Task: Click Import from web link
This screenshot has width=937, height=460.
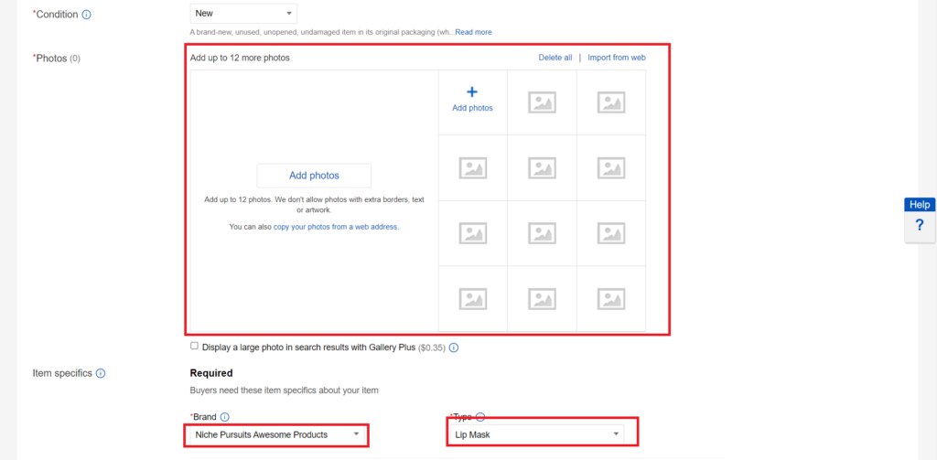Action: point(617,58)
